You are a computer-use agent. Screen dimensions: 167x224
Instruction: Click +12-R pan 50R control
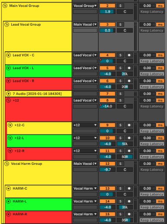pos(125,157)
